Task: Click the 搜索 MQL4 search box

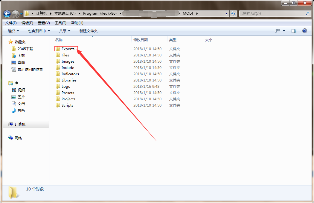Action: 272,14
